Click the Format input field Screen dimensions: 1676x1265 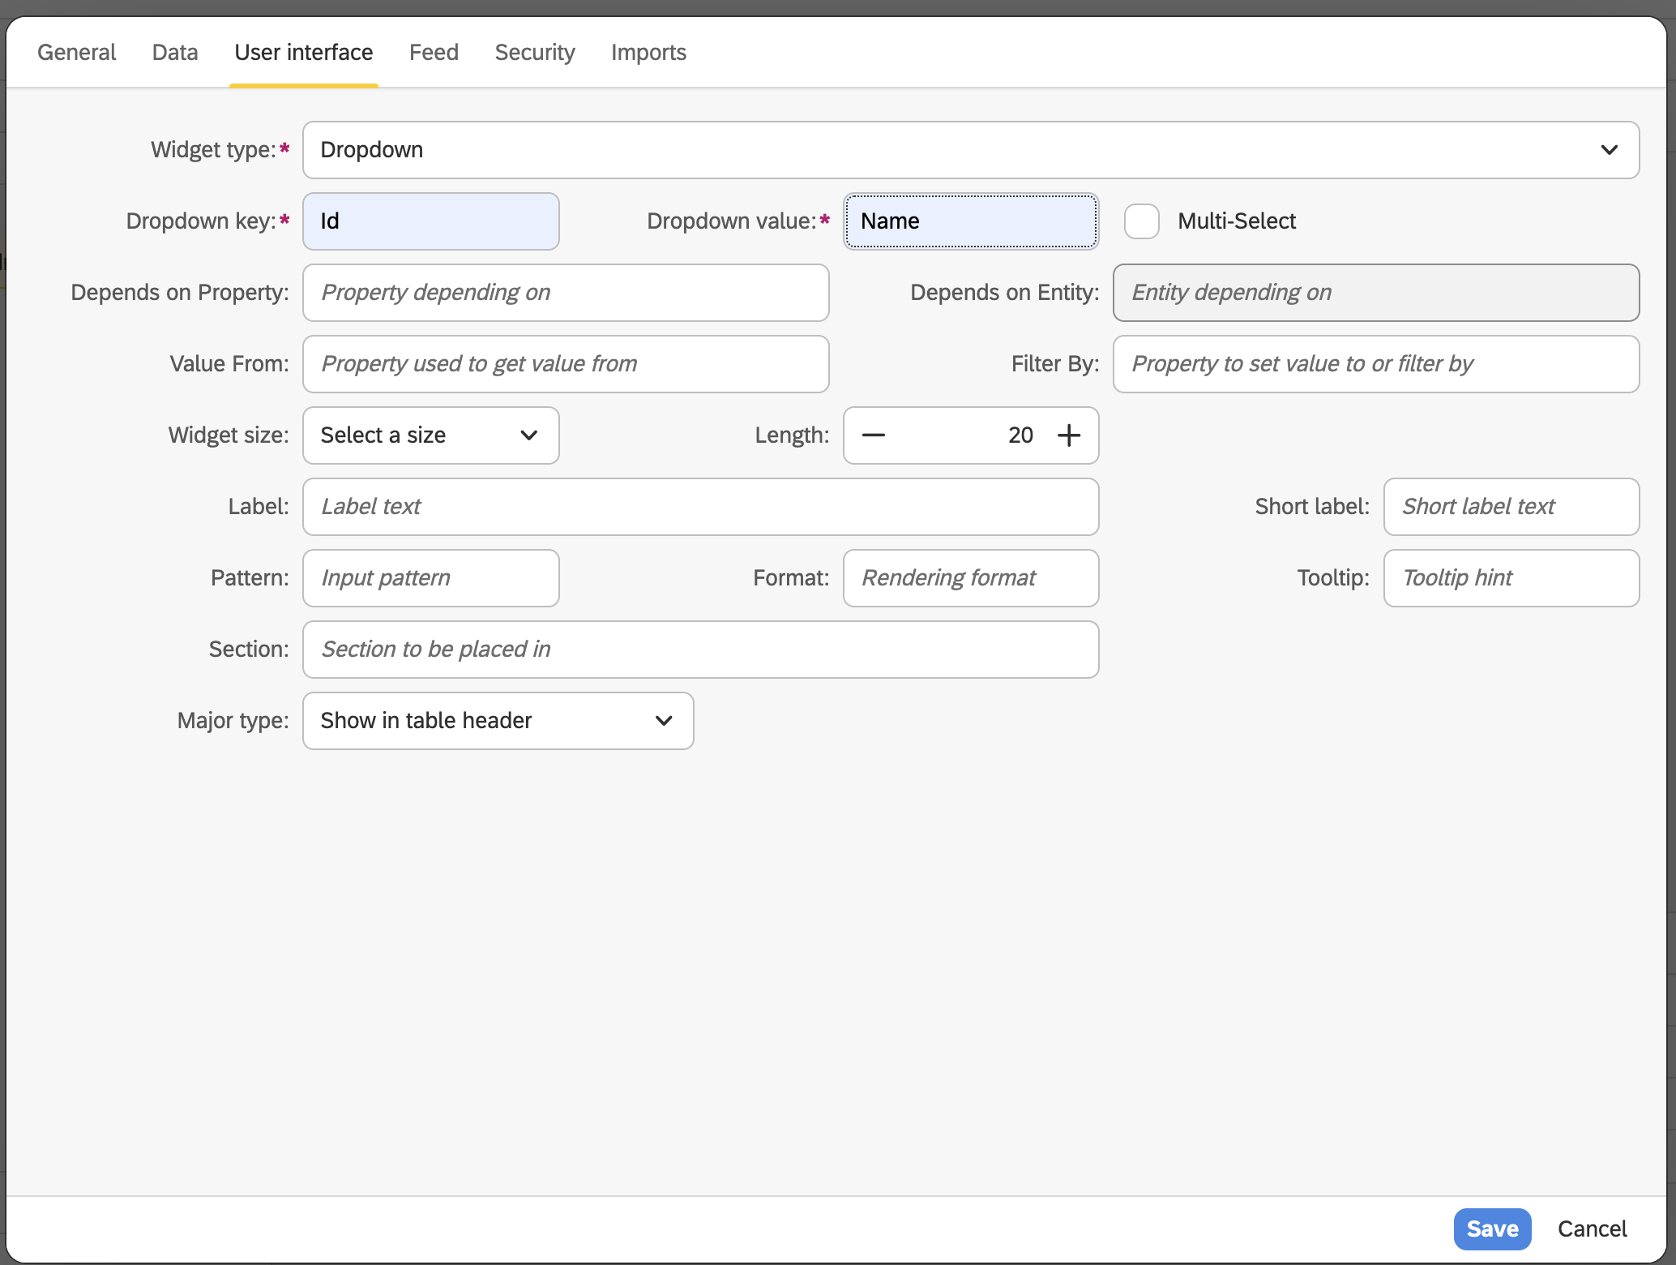971,578
